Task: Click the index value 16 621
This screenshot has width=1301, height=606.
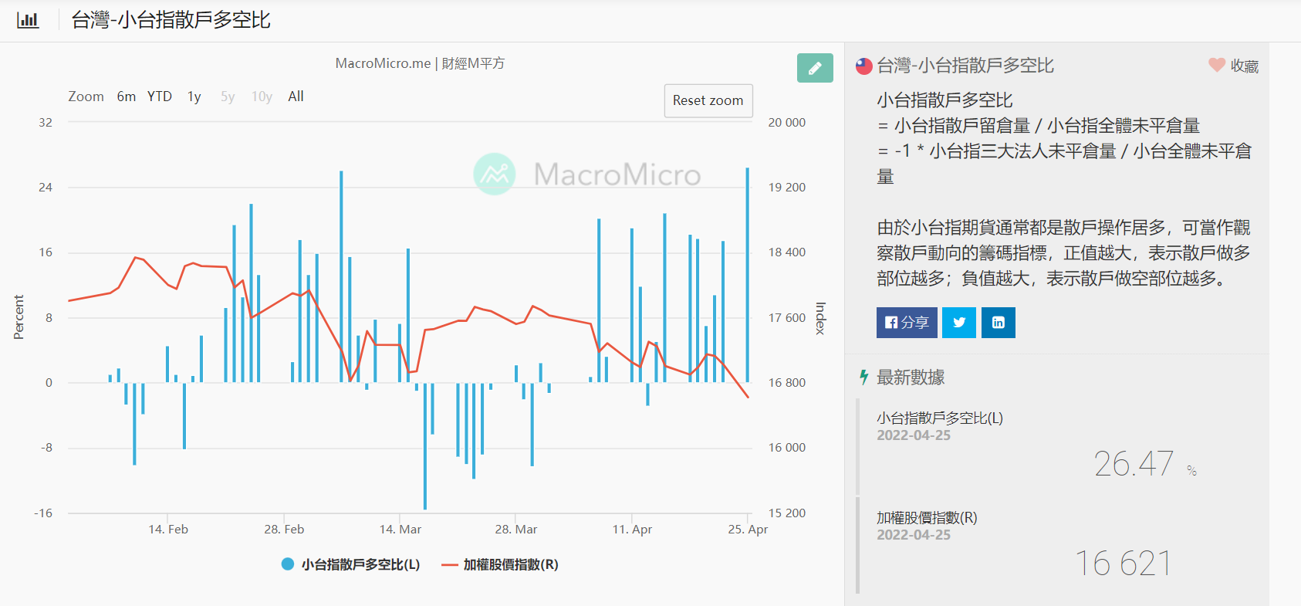Action: (x=1124, y=564)
